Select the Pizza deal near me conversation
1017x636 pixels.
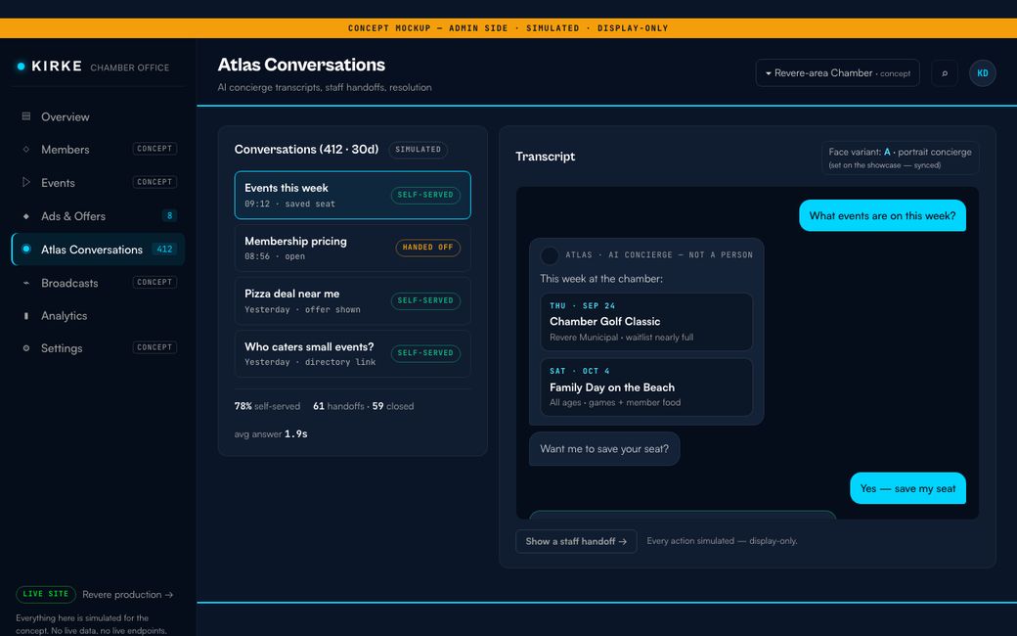[352, 301]
